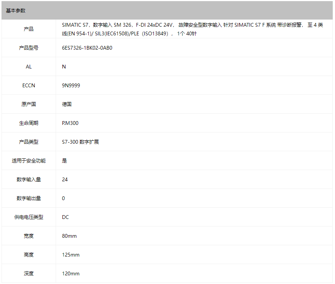Viewport: 335px width, 284px height.
Task: Select ECCN value 9N9999
Action: tap(71, 85)
